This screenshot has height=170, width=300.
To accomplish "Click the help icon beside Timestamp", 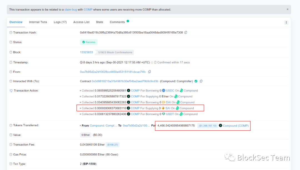I will click(11, 62).
